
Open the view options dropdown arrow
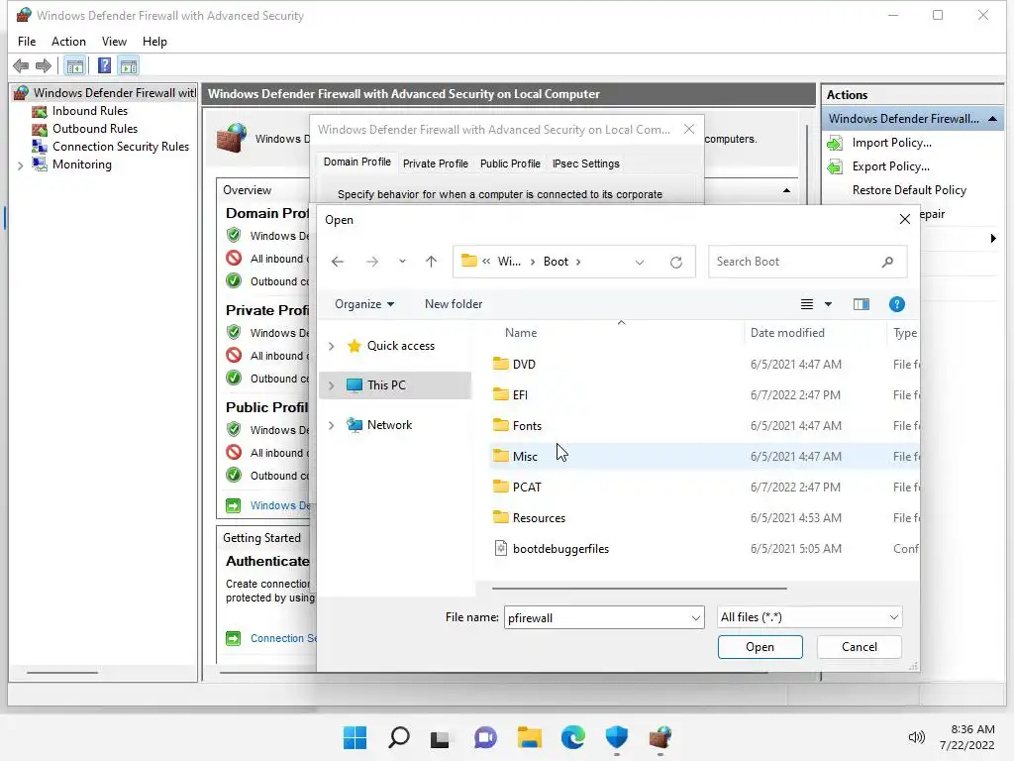click(x=828, y=304)
